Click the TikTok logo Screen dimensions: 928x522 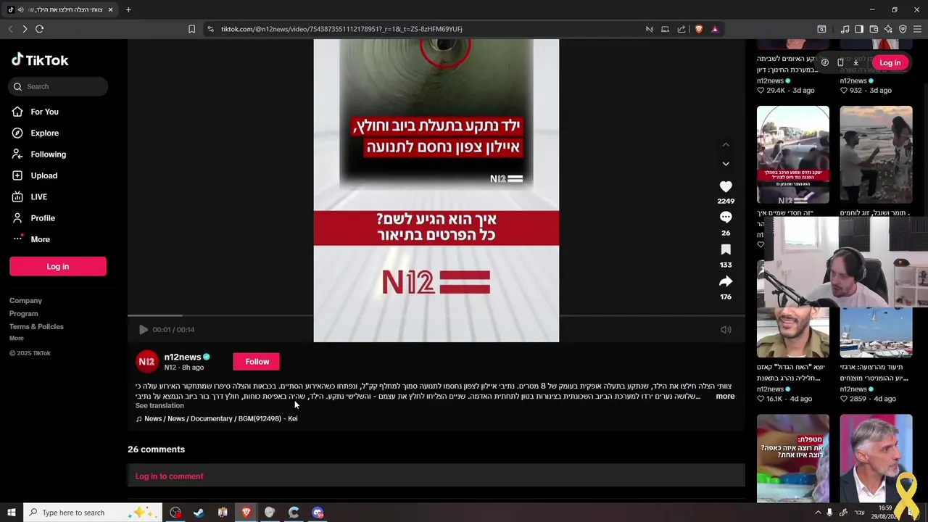40,60
